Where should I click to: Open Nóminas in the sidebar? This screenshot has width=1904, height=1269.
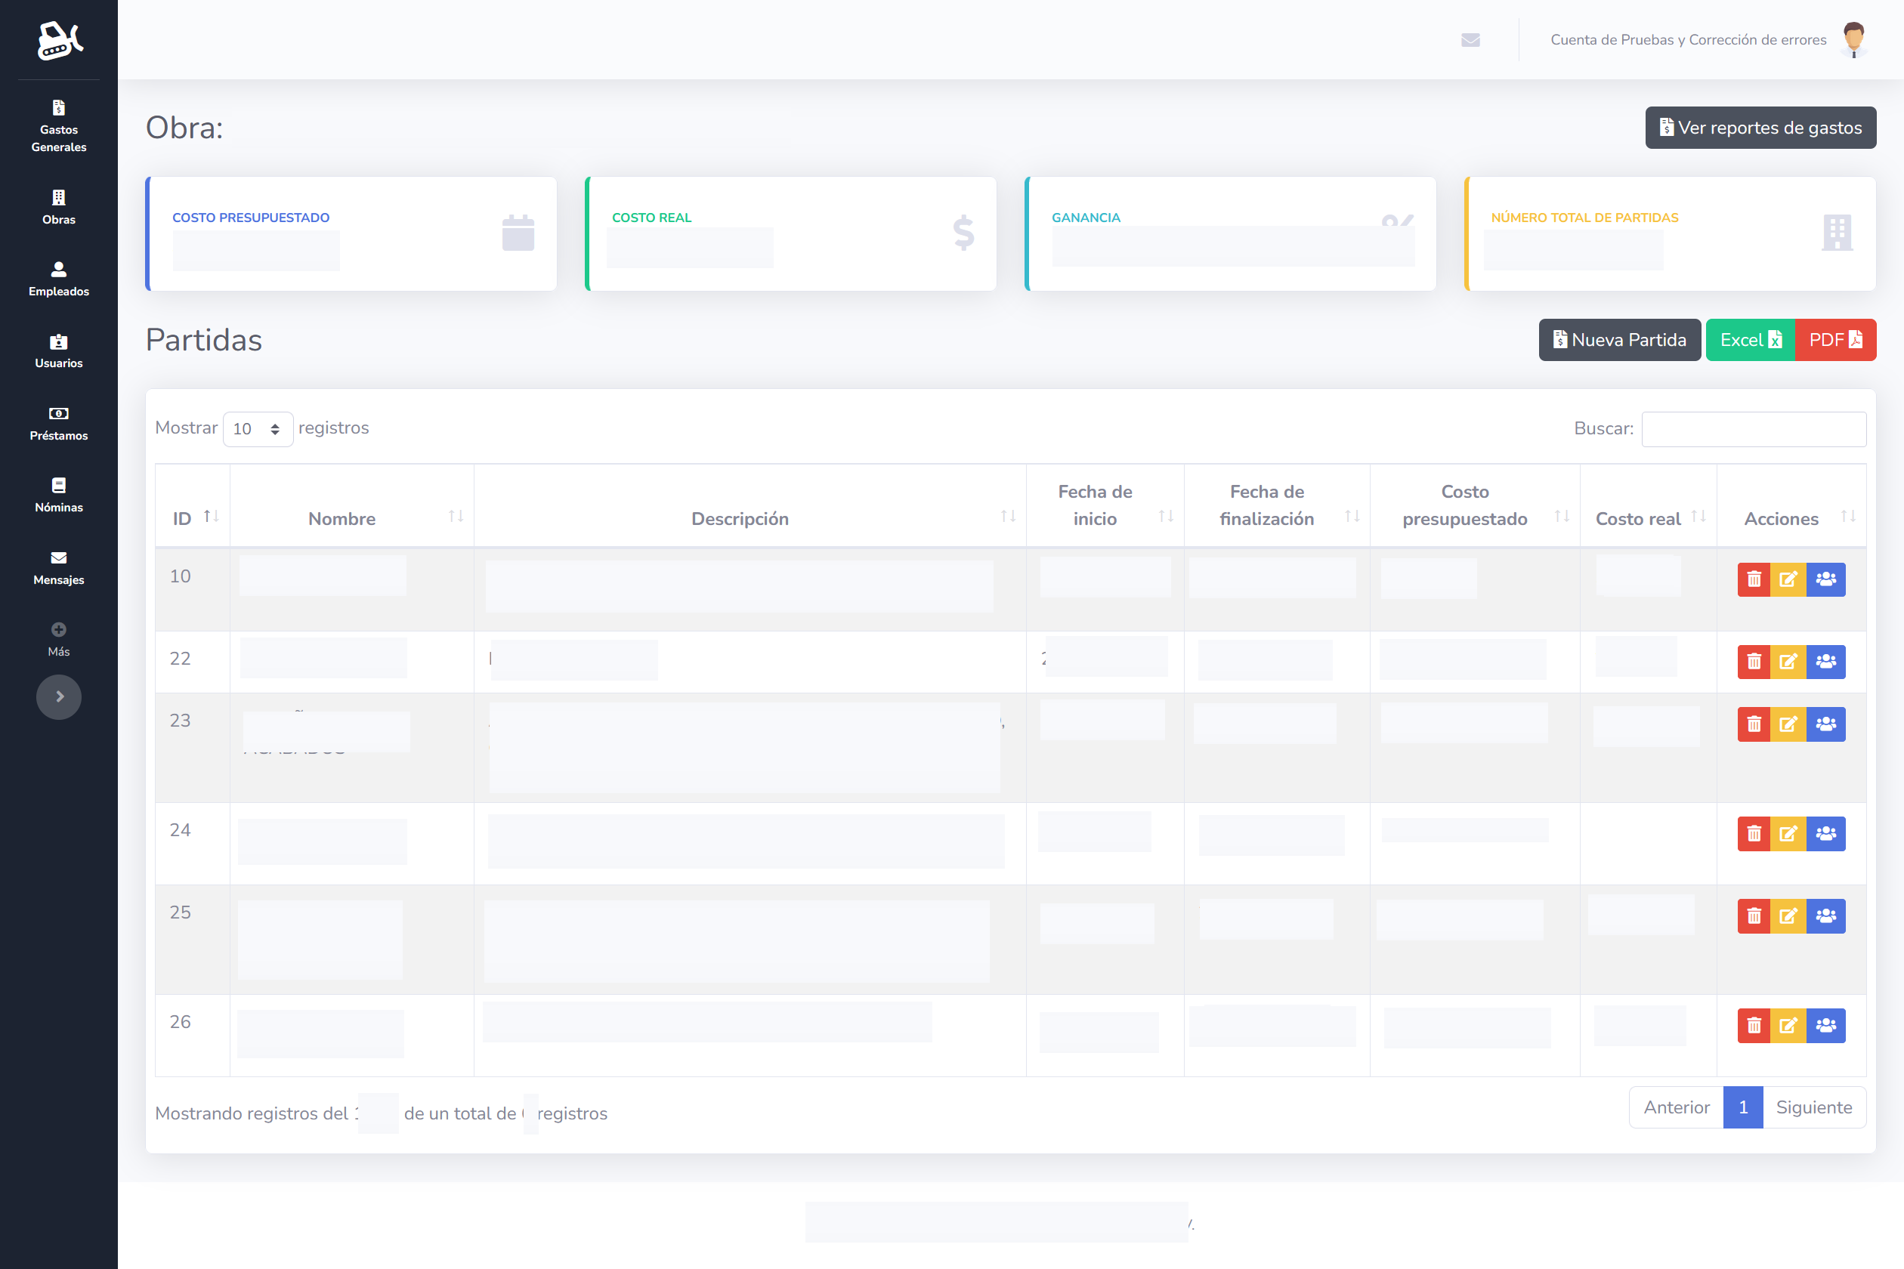(x=58, y=496)
